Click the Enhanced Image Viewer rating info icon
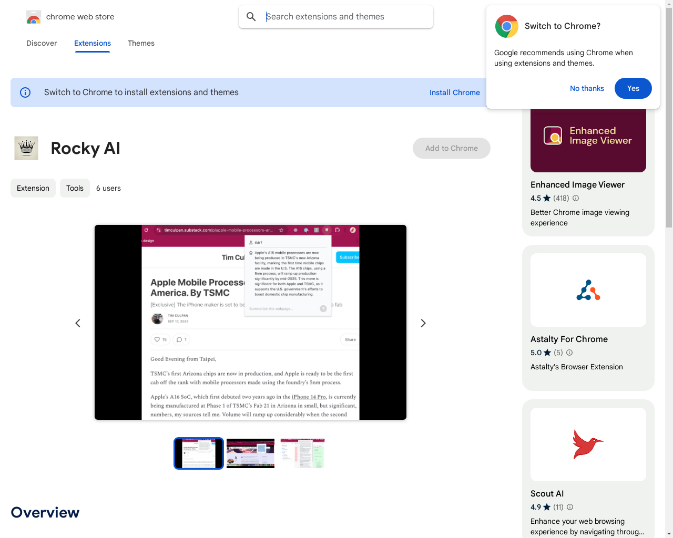The width and height of the screenshot is (673, 538). click(x=576, y=198)
